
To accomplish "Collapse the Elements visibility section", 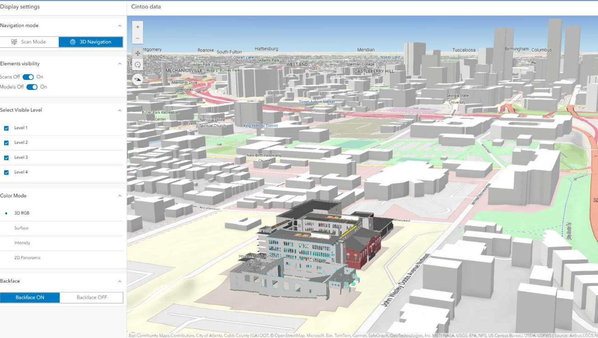I will click(120, 64).
